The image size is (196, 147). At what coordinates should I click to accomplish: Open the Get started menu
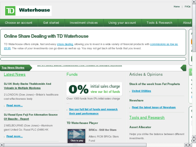pyautogui.click(x=51, y=23)
